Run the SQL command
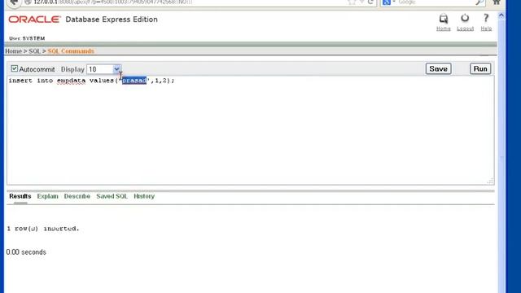Screen dimensions: 521x293 point(480,68)
